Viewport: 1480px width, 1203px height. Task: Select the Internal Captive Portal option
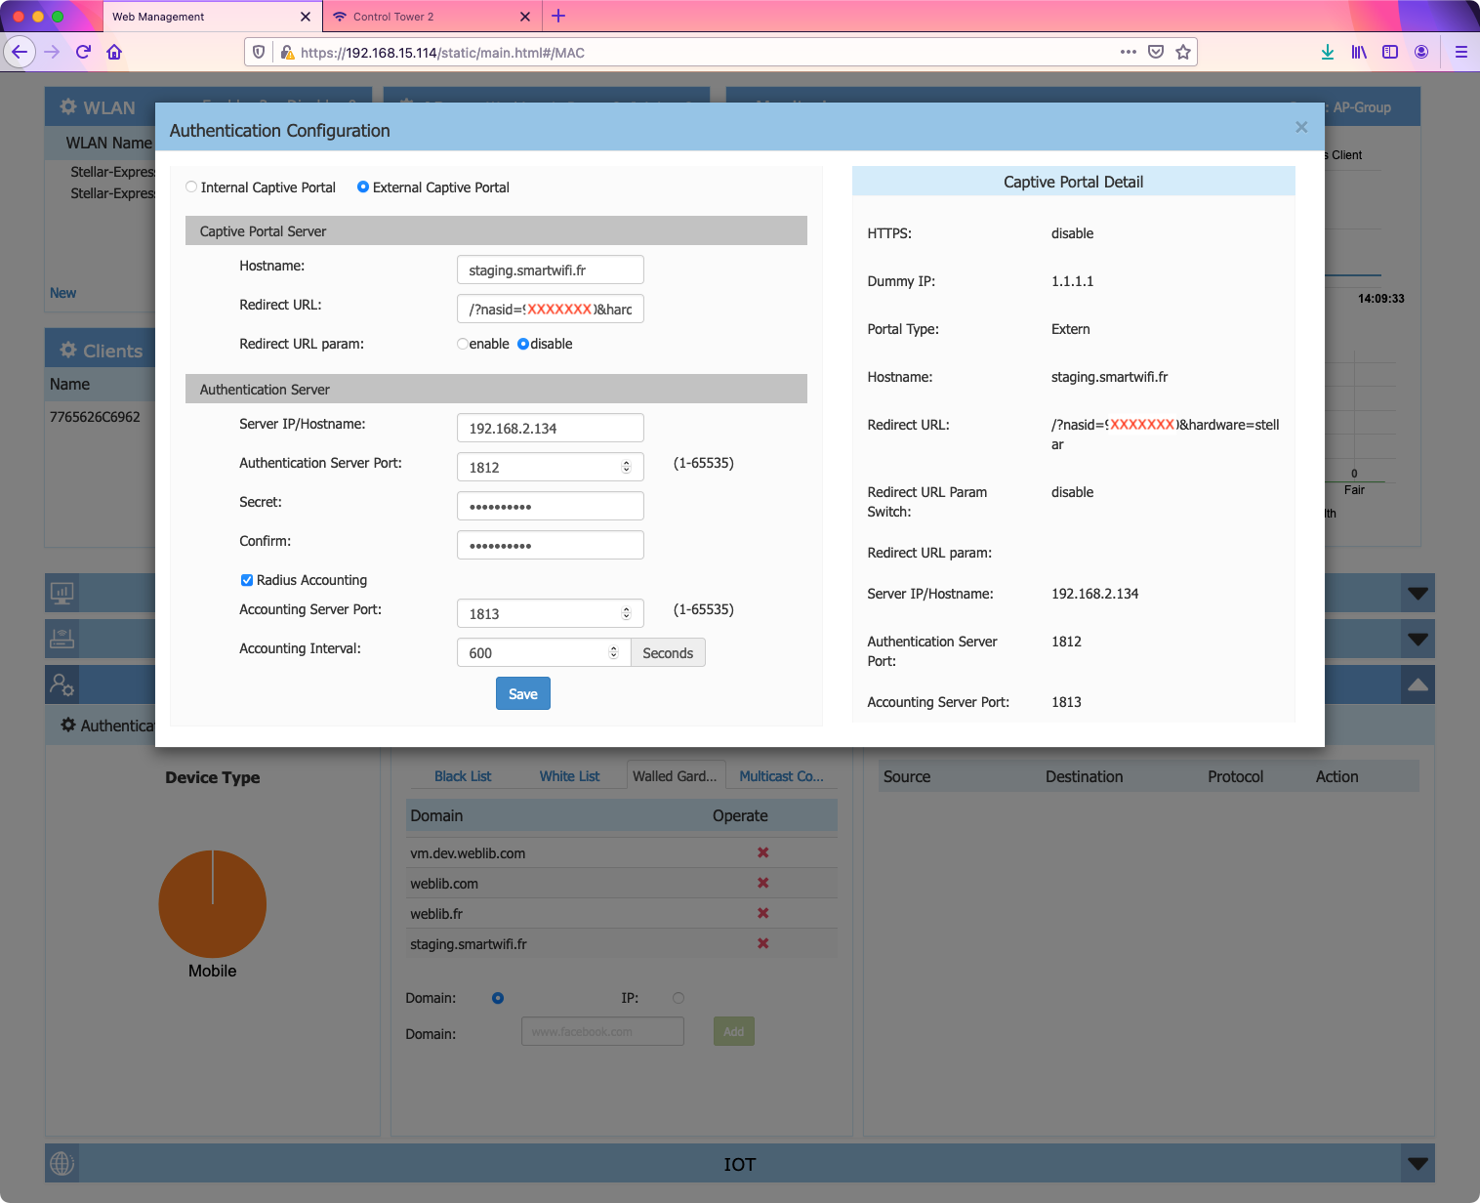tap(191, 187)
